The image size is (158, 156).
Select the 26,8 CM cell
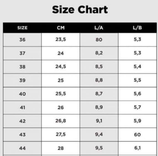pos(61,121)
